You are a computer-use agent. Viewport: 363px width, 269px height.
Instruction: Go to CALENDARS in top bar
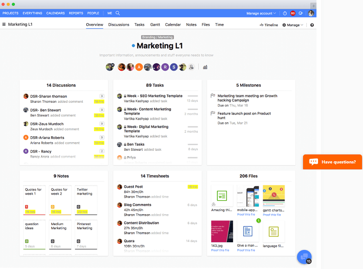tap(55, 13)
